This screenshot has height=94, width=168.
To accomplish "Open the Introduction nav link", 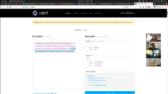I will coord(84,13).
